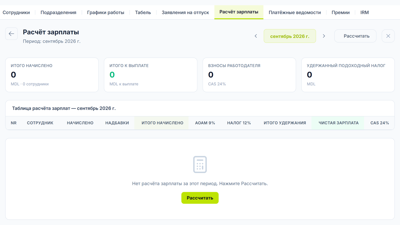Open the Сотрудники tab
This screenshot has height=225, width=400.
[x=16, y=12]
